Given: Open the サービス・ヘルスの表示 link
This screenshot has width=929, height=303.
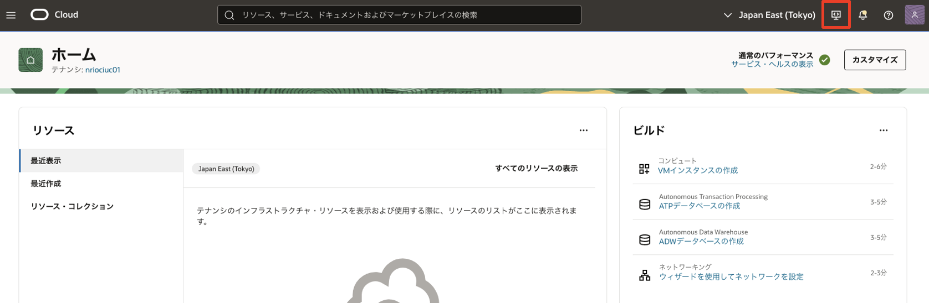Looking at the screenshot, I should (x=772, y=64).
